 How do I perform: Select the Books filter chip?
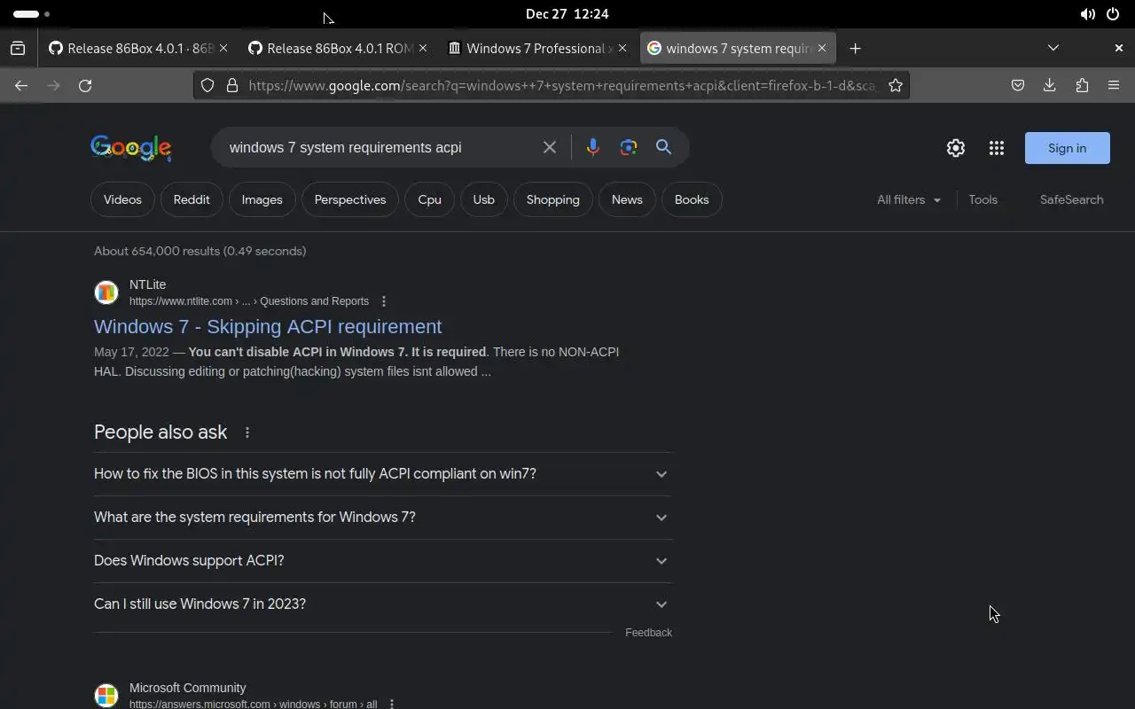tap(692, 199)
